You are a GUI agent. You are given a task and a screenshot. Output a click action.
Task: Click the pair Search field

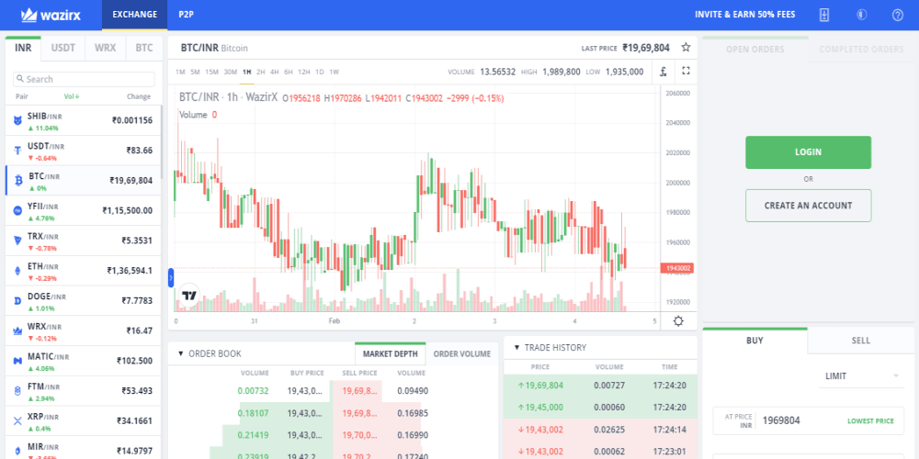pyautogui.click(x=85, y=79)
